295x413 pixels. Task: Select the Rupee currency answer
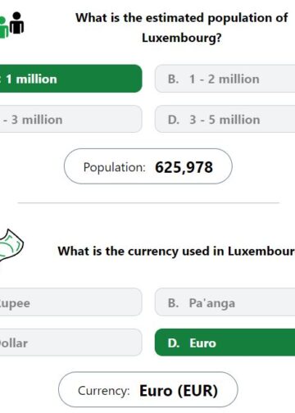tap(70, 302)
